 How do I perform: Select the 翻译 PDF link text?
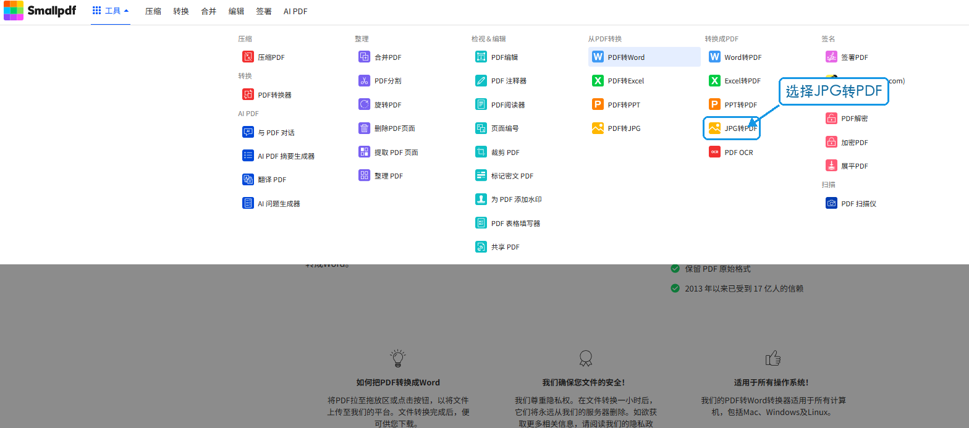[272, 180]
